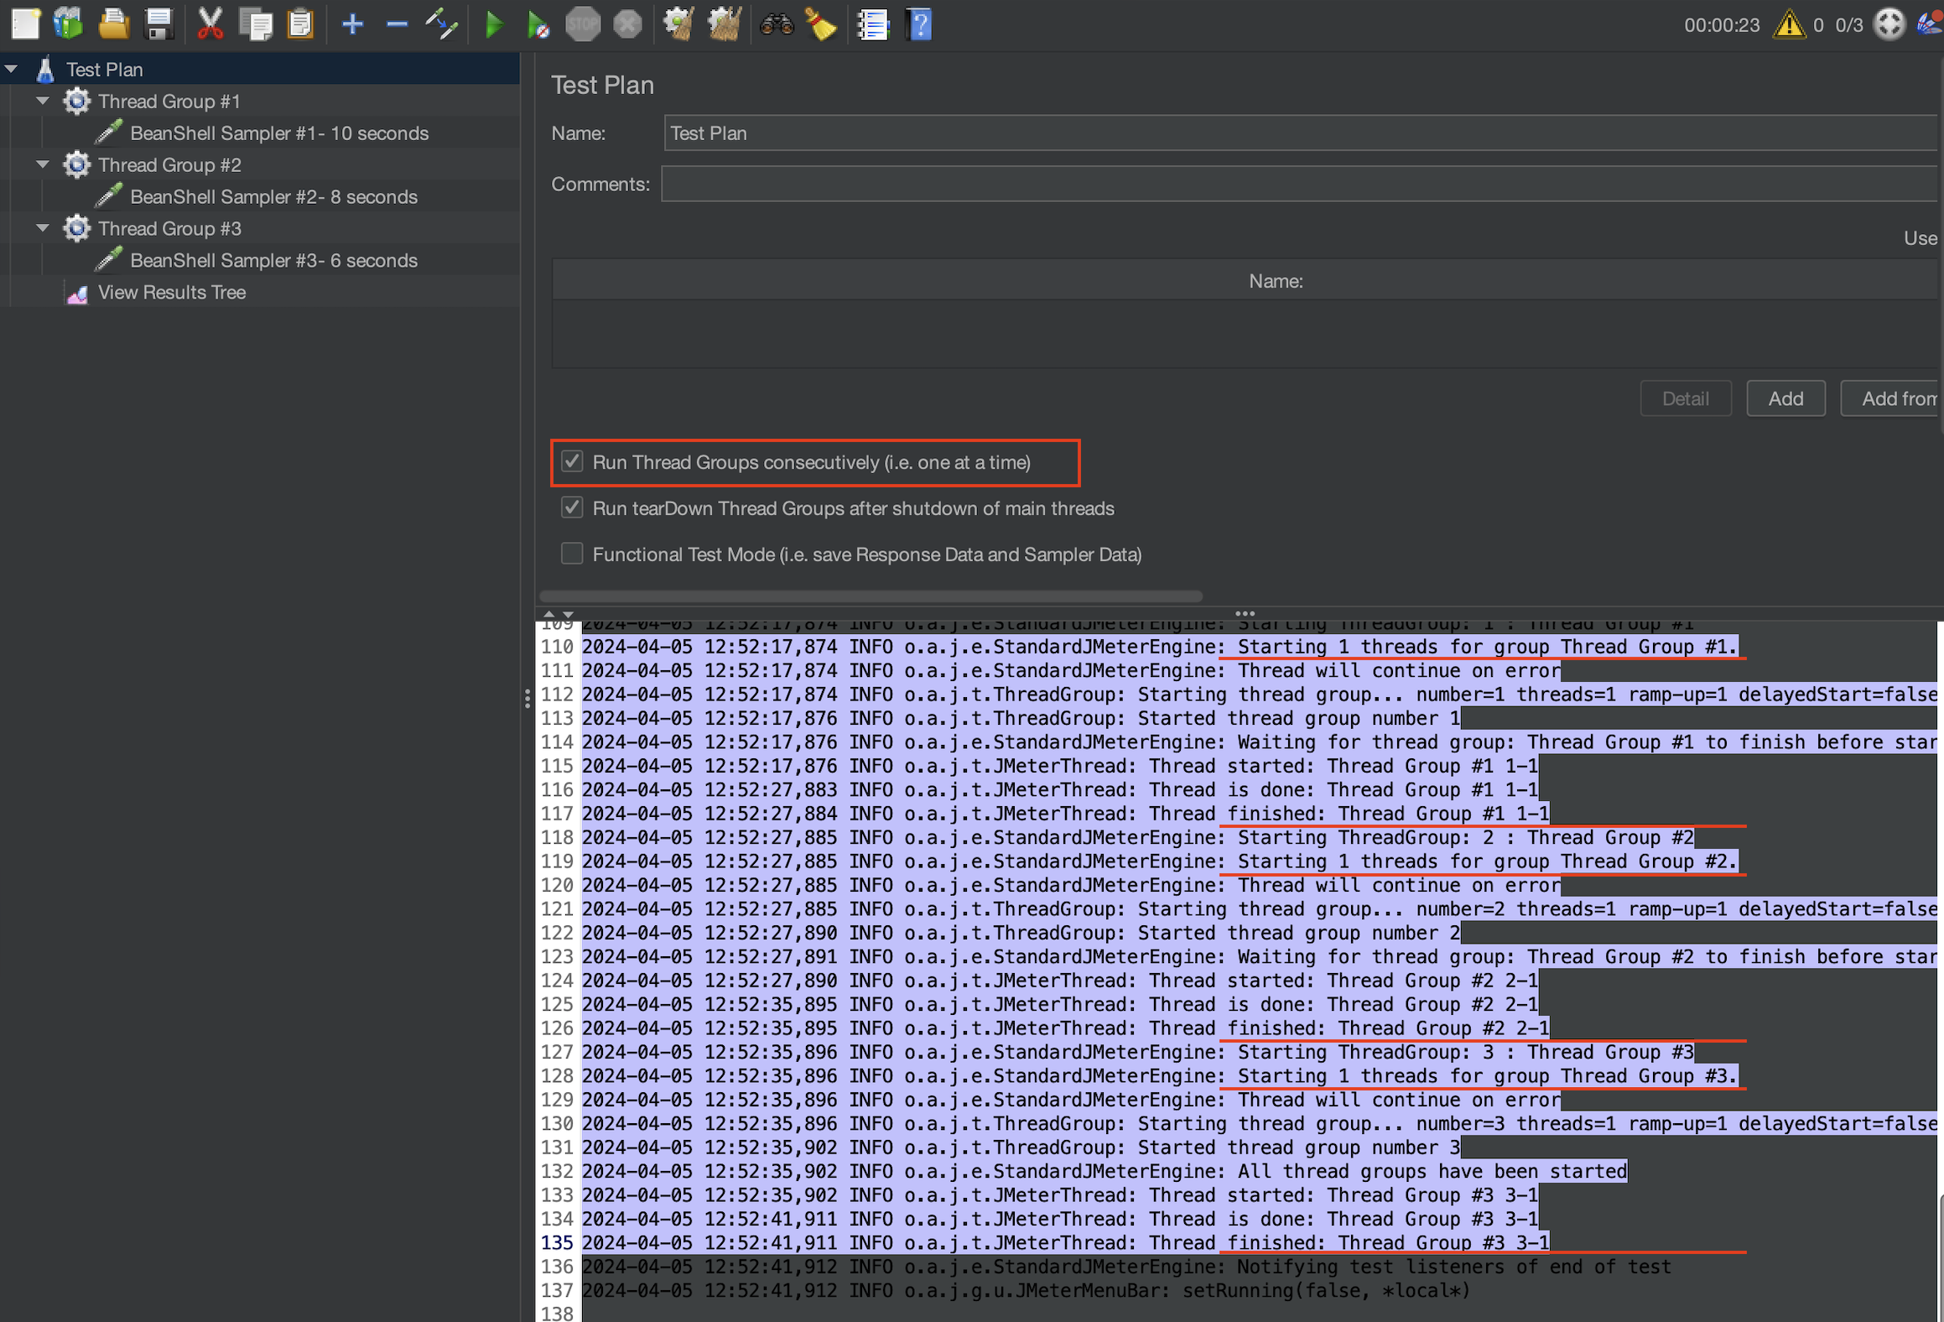The width and height of the screenshot is (1944, 1322).
Task: Click the Function Helper list icon
Action: (872, 24)
